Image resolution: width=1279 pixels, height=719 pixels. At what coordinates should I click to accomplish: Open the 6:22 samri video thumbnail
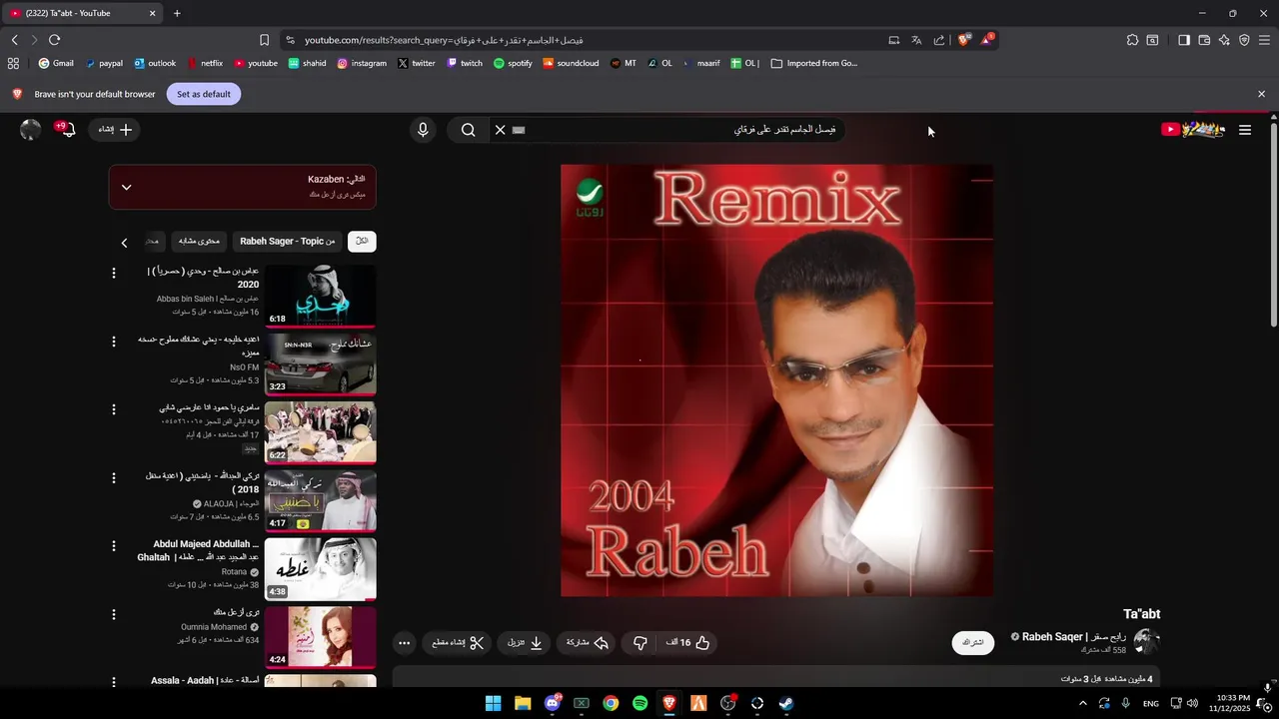pyautogui.click(x=320, y=432)
